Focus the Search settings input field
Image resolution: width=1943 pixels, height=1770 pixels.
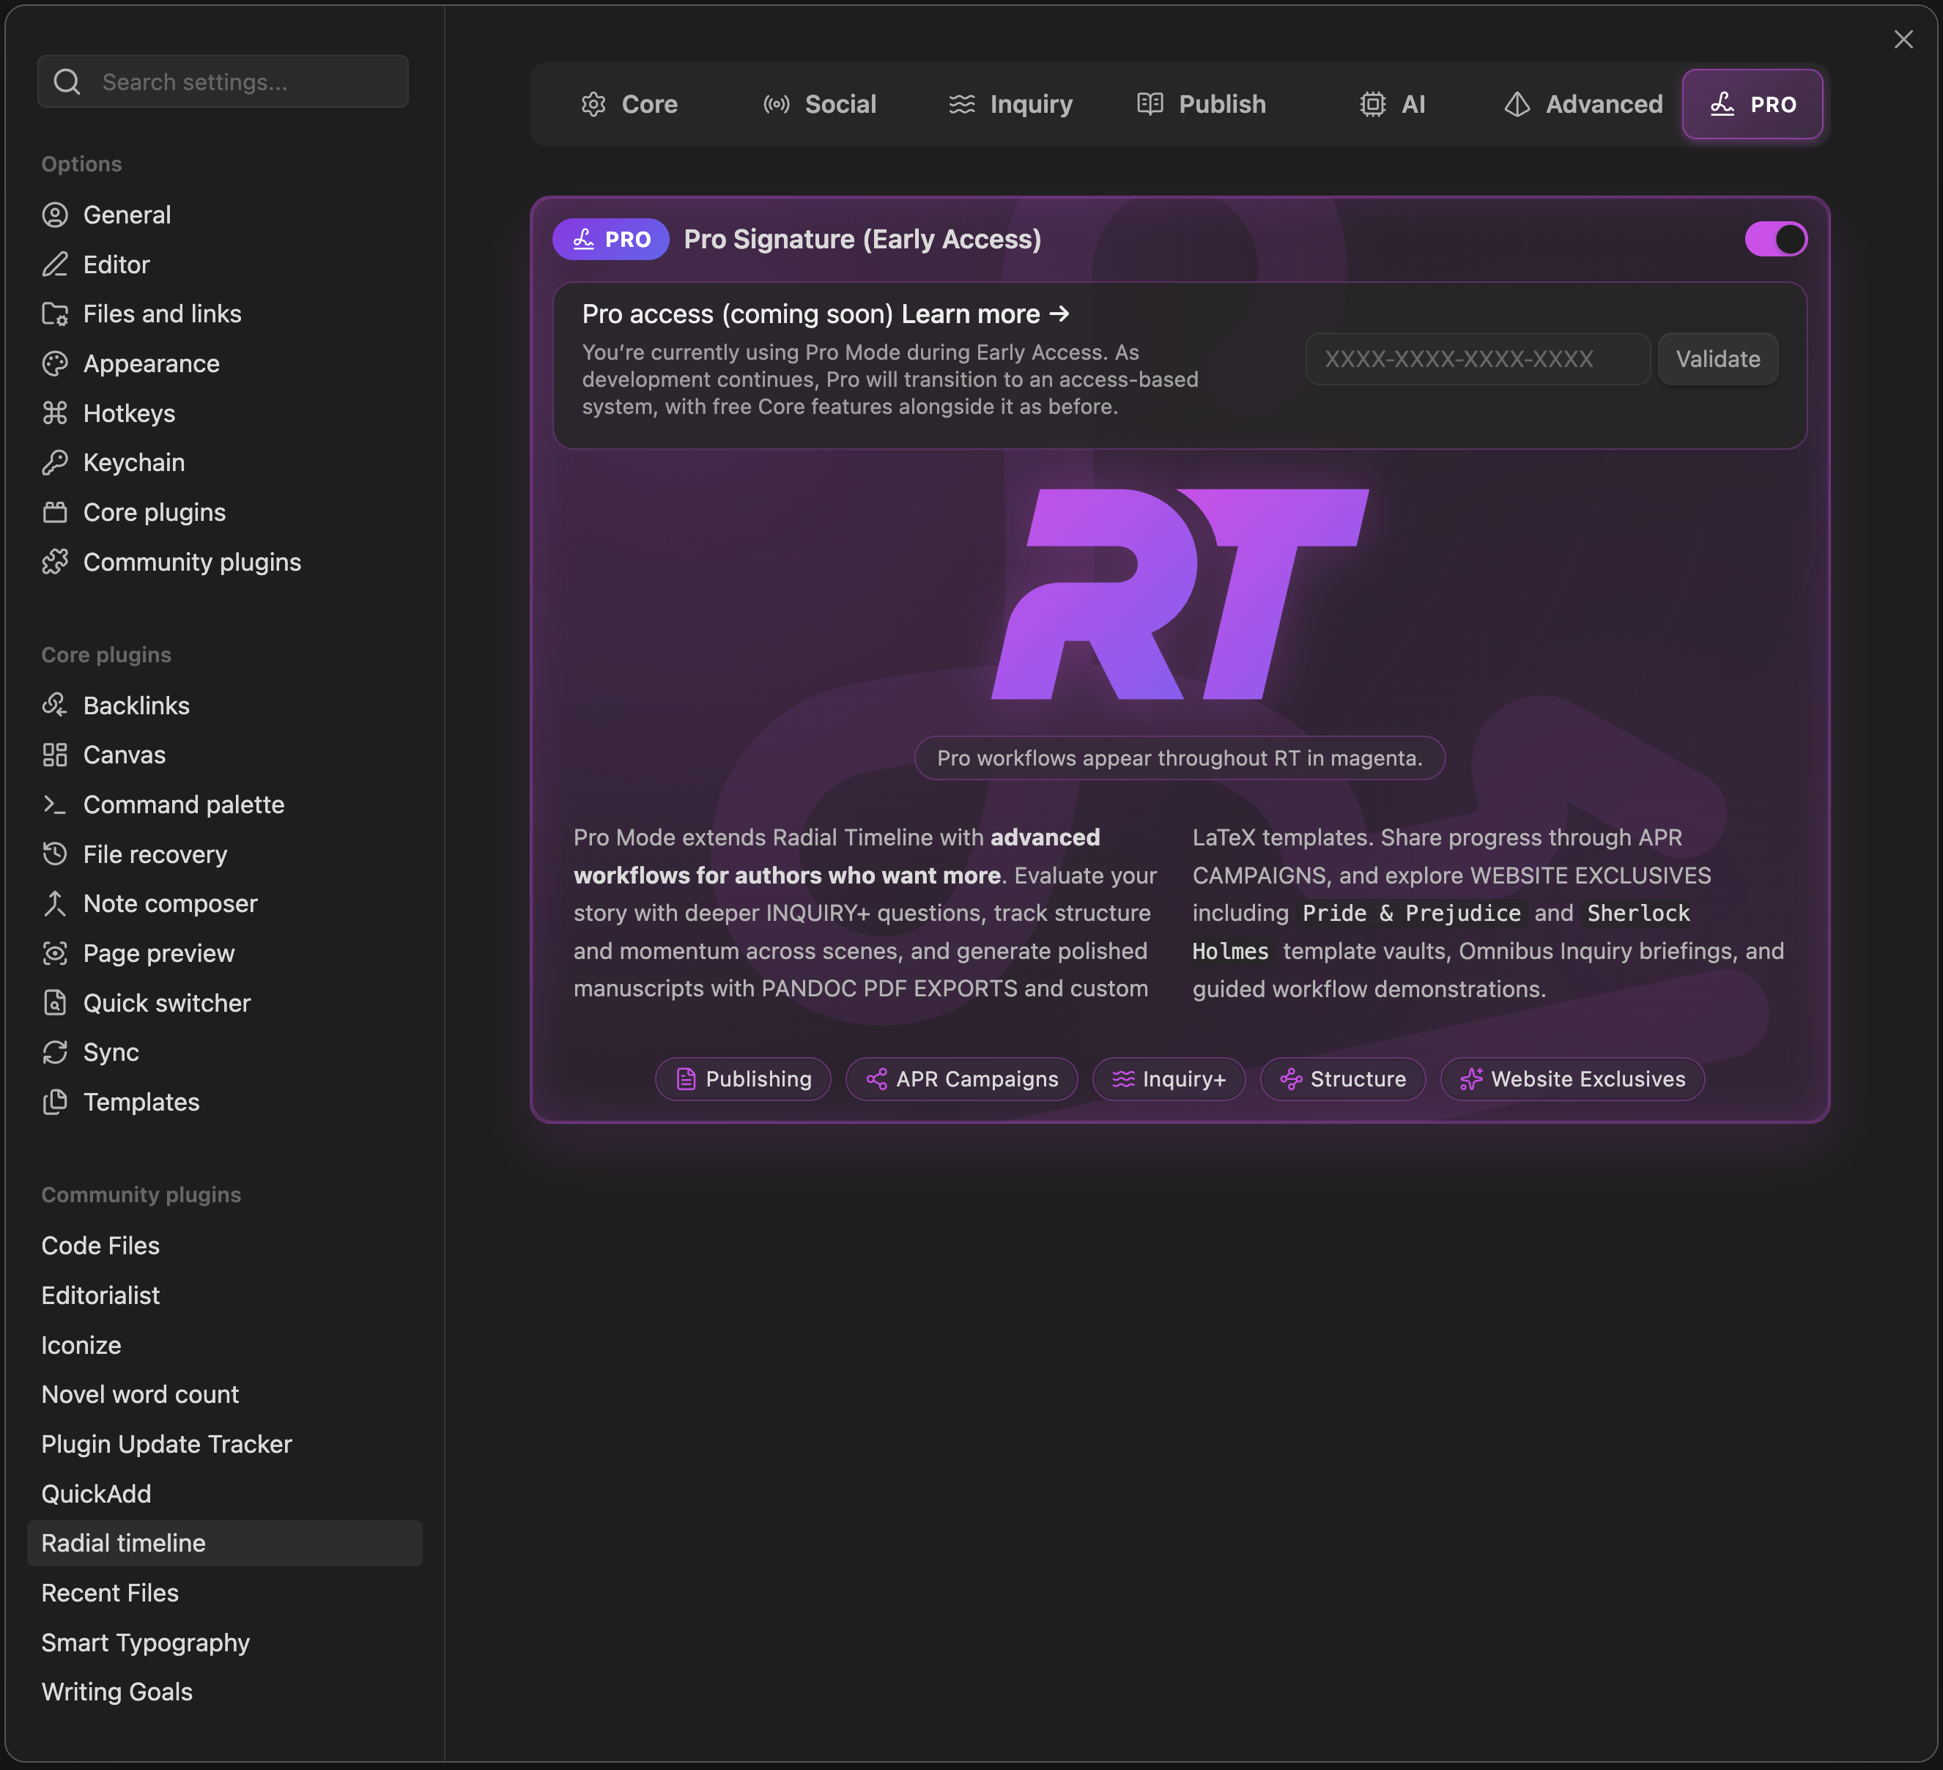223,82
